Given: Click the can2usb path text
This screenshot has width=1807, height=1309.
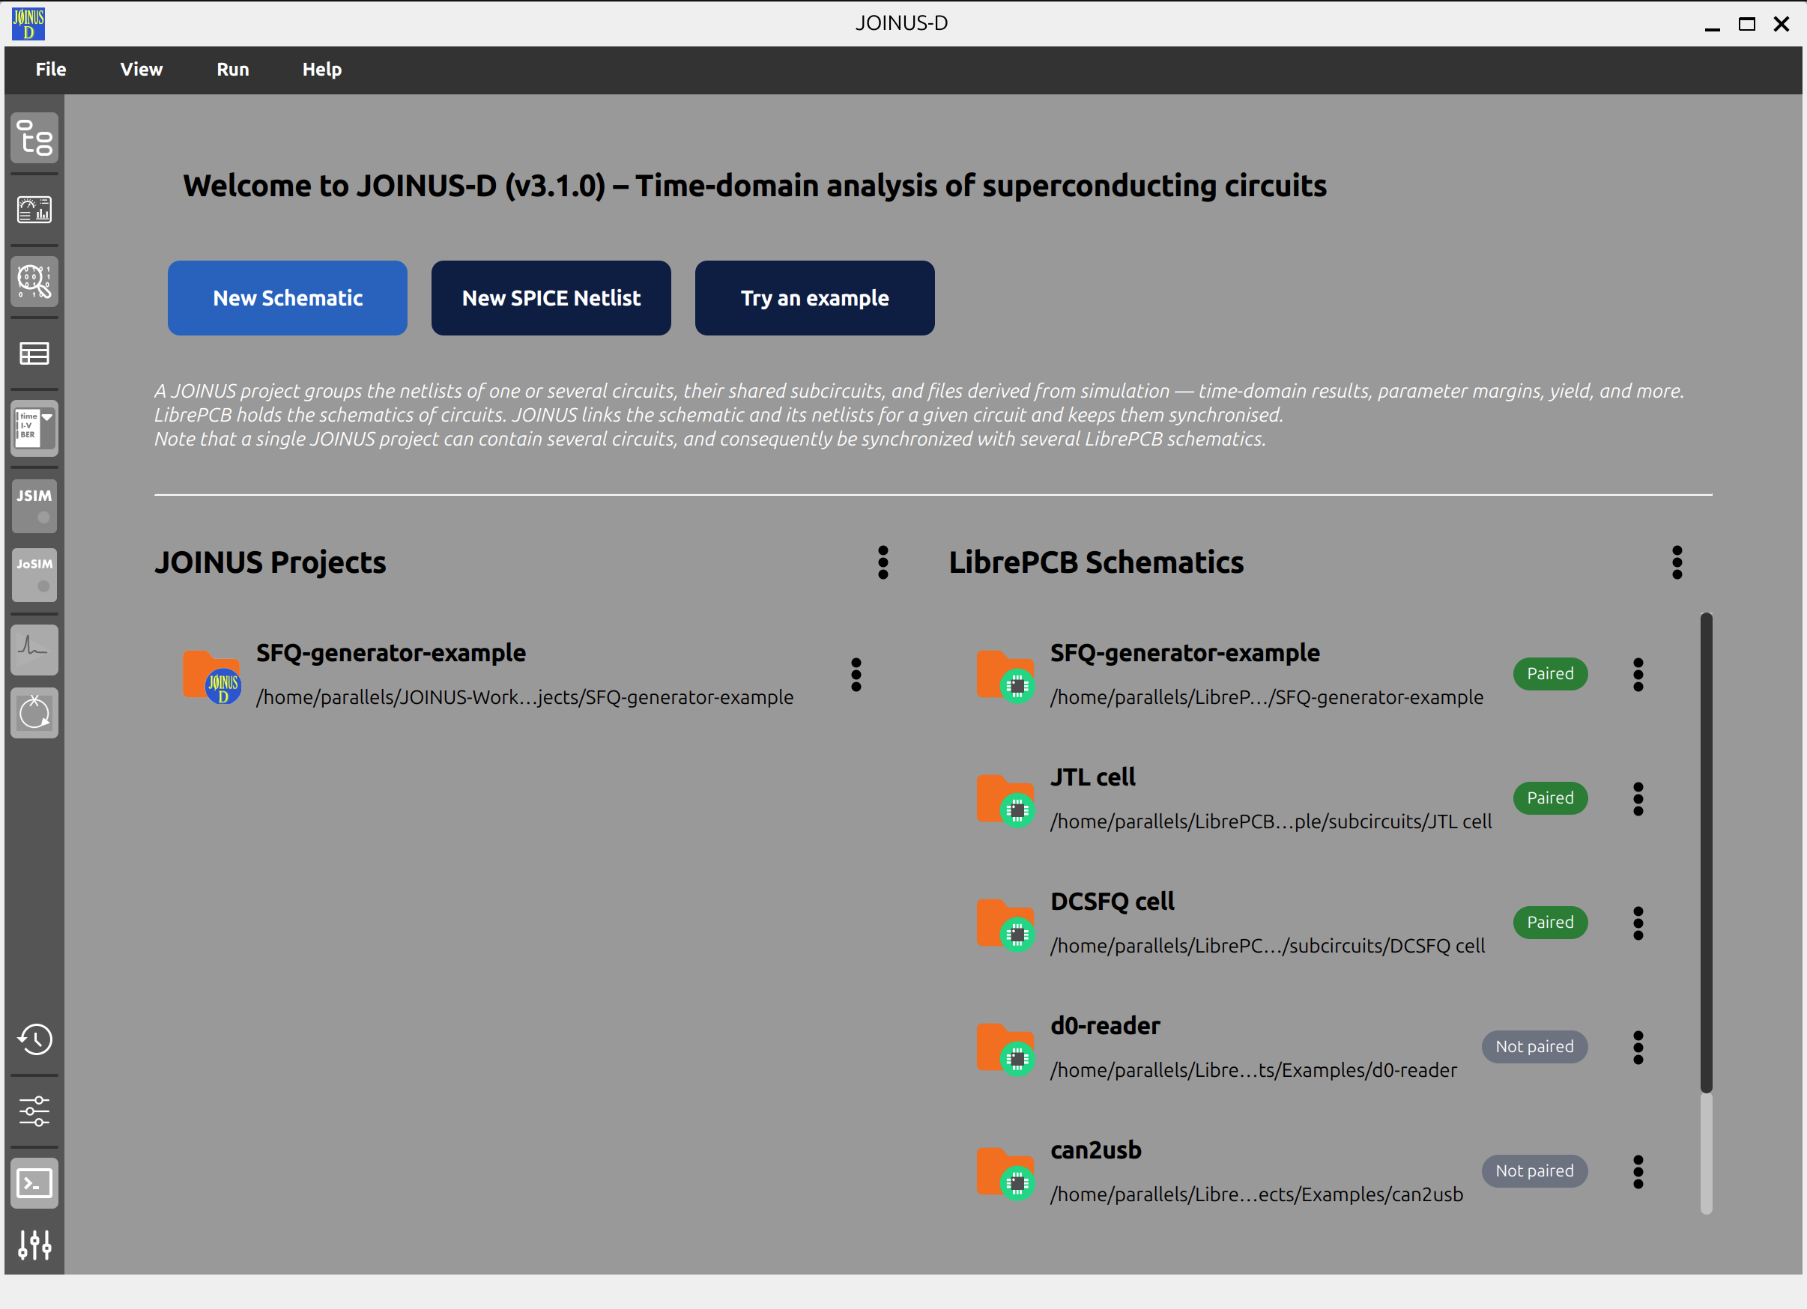Looking at the screenshot, I should 1257,1194.
